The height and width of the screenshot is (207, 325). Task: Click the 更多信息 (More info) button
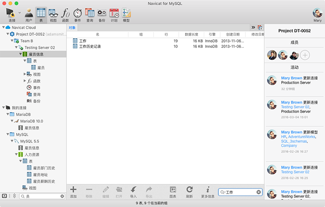[x=208, y=192]
